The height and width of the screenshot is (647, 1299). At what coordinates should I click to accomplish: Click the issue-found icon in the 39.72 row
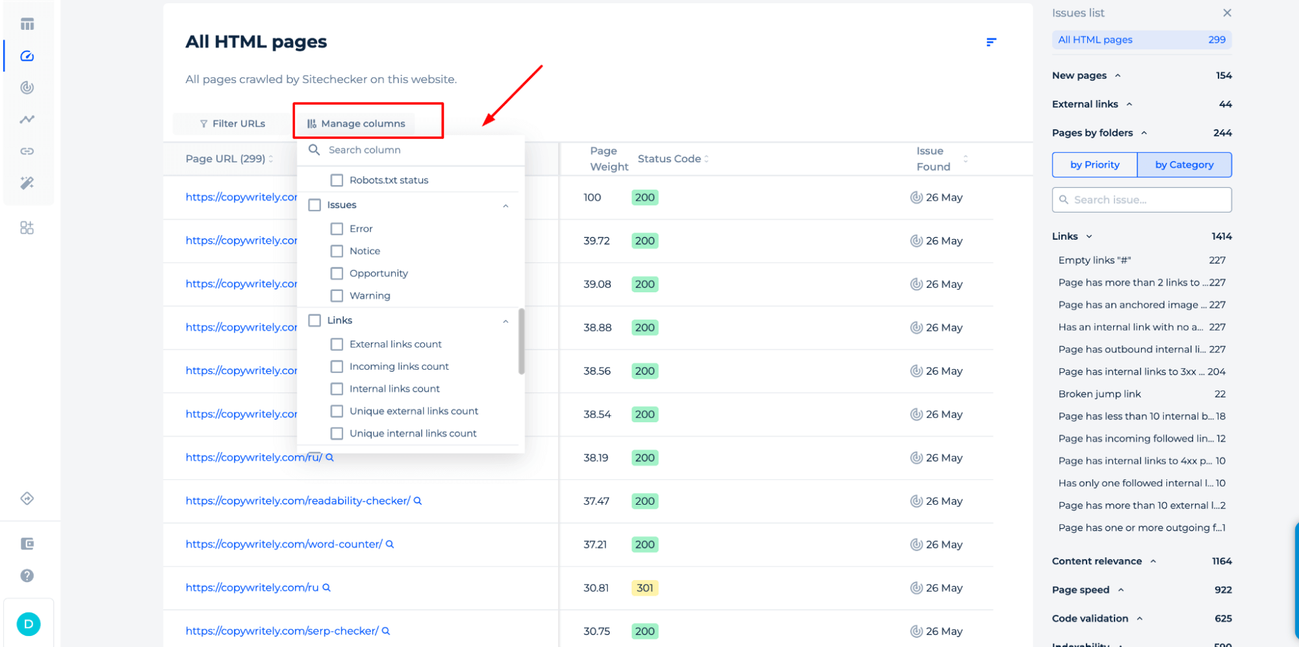pos(916,241)
